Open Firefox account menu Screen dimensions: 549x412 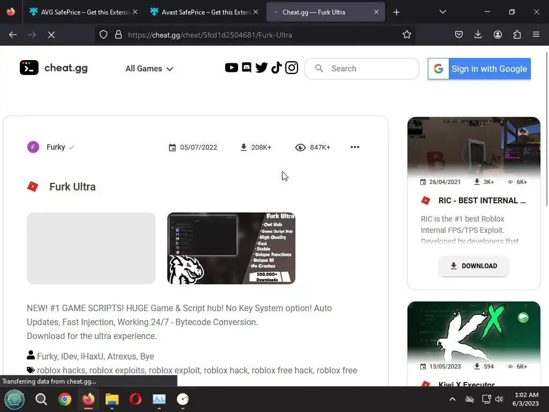tap(498, 35)
